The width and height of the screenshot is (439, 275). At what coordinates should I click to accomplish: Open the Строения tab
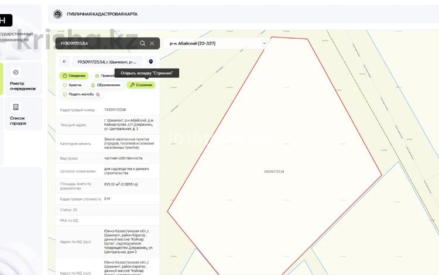tap(141, 85)
